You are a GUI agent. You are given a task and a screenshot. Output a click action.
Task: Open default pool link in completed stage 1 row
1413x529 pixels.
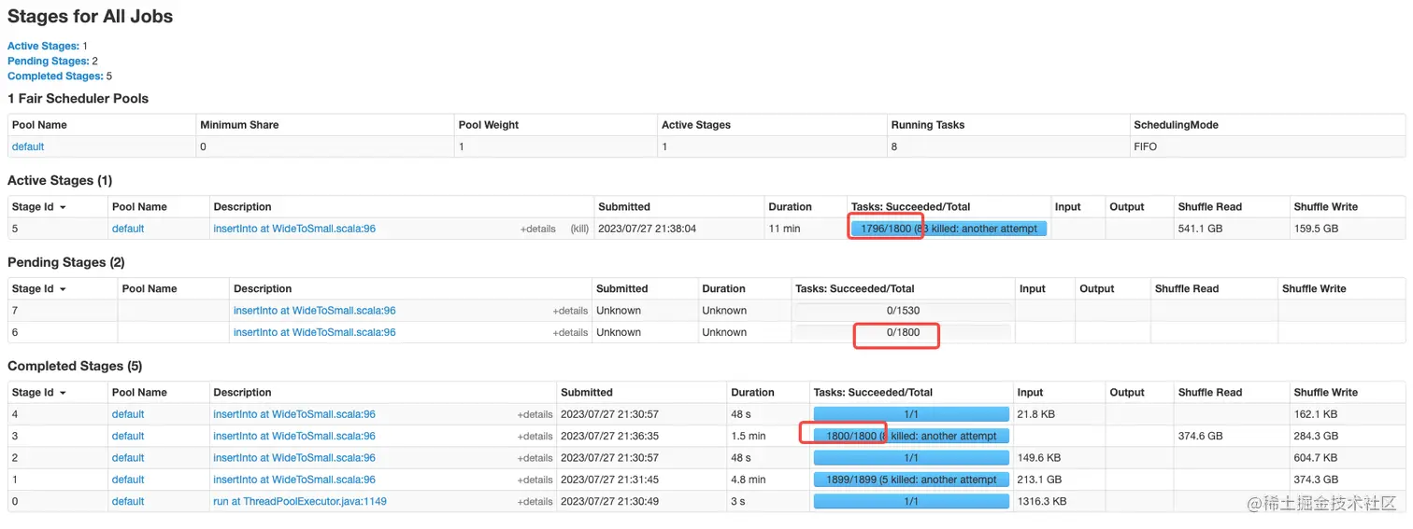(128, 480)
